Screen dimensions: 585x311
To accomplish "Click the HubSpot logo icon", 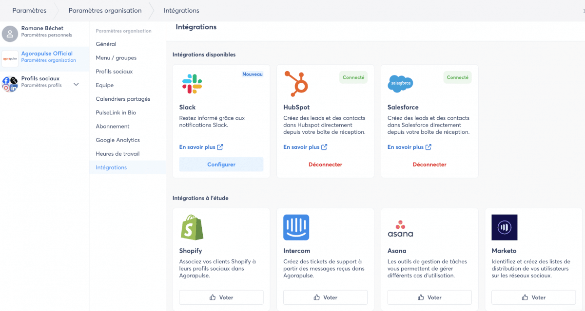I will pyautogui.click(x=296, y=83).
